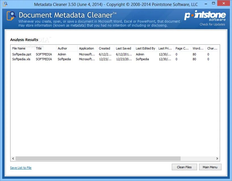This screenshot has height=181, width=232.
Task: Sort by the Author column header
Action: (66, 48)
